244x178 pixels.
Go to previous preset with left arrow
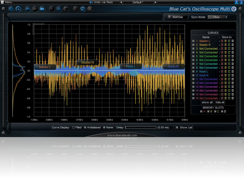pyautogui.click(x=121, y=2)
